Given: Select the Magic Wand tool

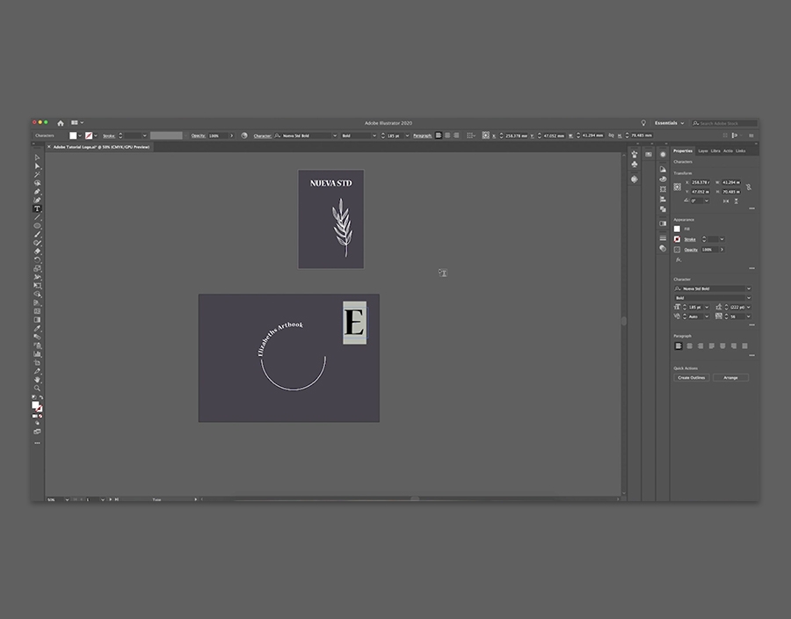Looking at the screenshot, I should pyautogui.click(x=37, y=175).
